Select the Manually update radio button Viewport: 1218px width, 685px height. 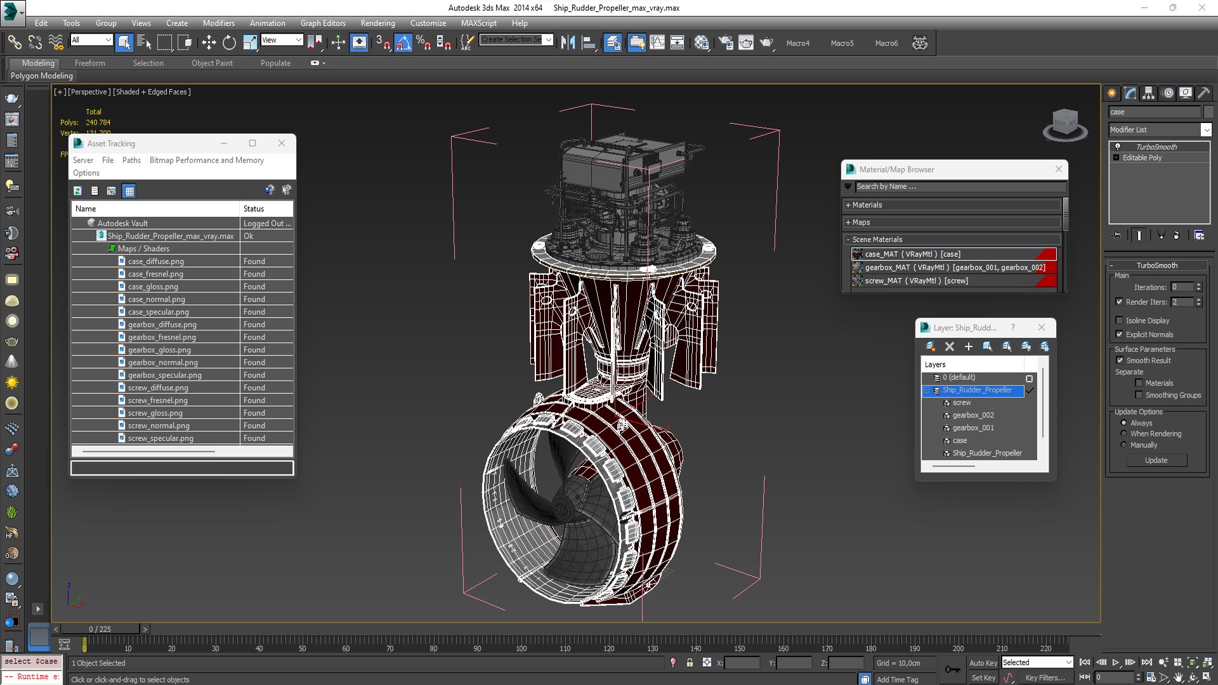tap(1123, 445)
